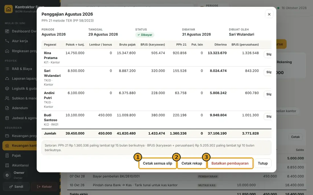The image size is (313, 195).
Task: Click the Logistik & gudang box icon
Action: 7,89
